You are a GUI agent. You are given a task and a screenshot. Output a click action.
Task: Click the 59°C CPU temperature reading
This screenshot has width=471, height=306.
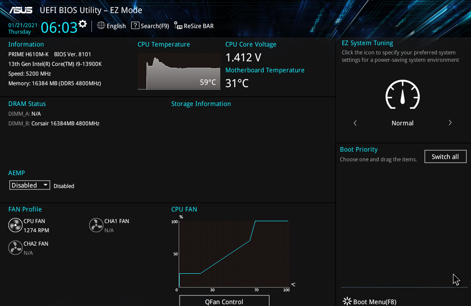(208, 82)
